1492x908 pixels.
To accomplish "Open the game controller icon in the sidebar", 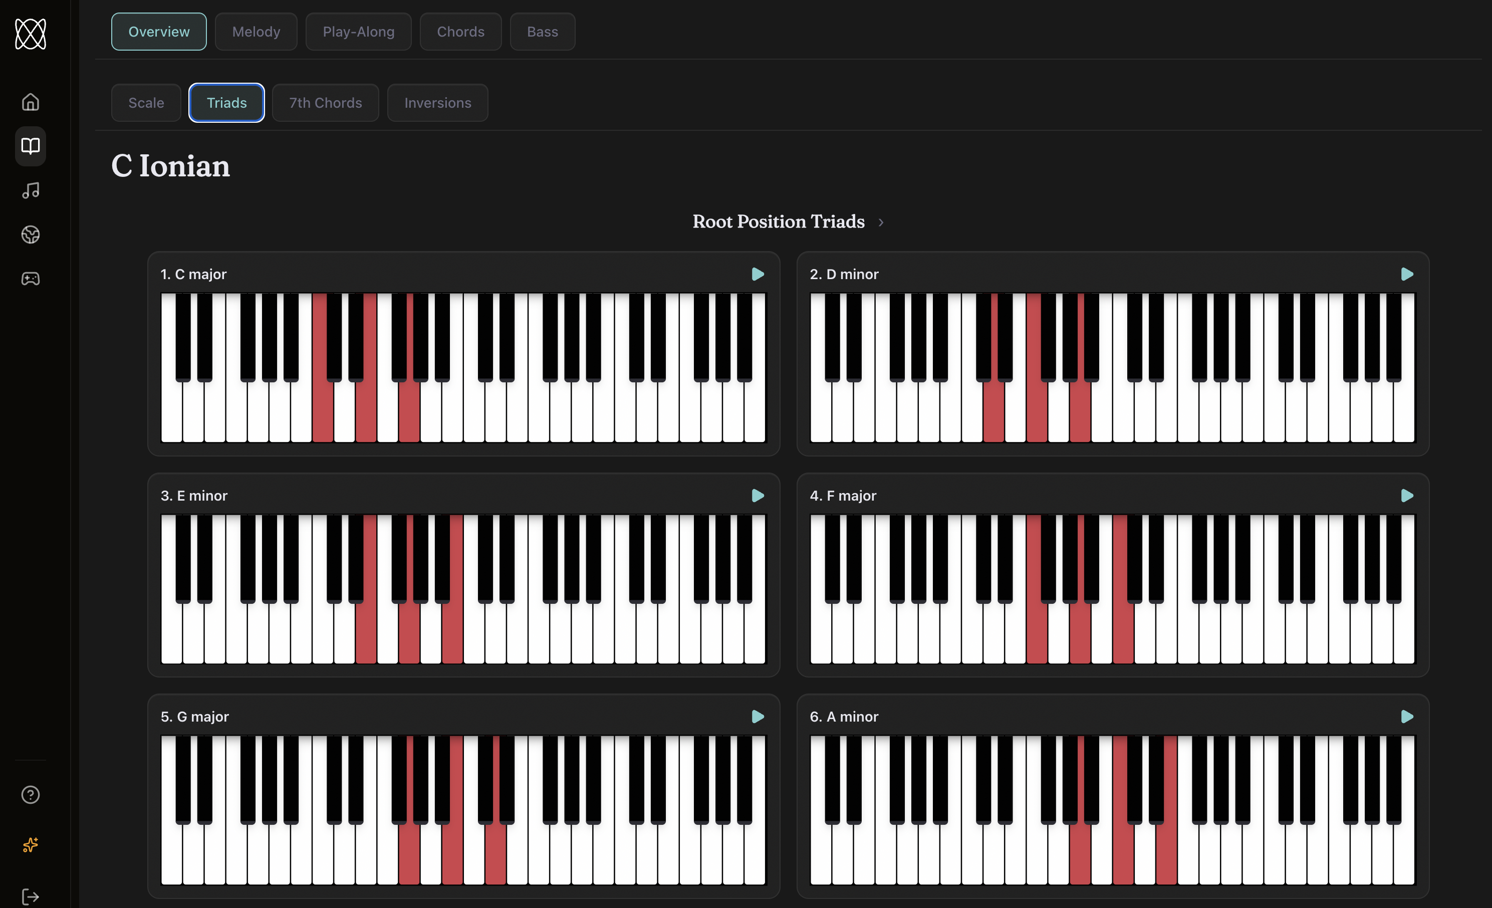I will [30, 279].
